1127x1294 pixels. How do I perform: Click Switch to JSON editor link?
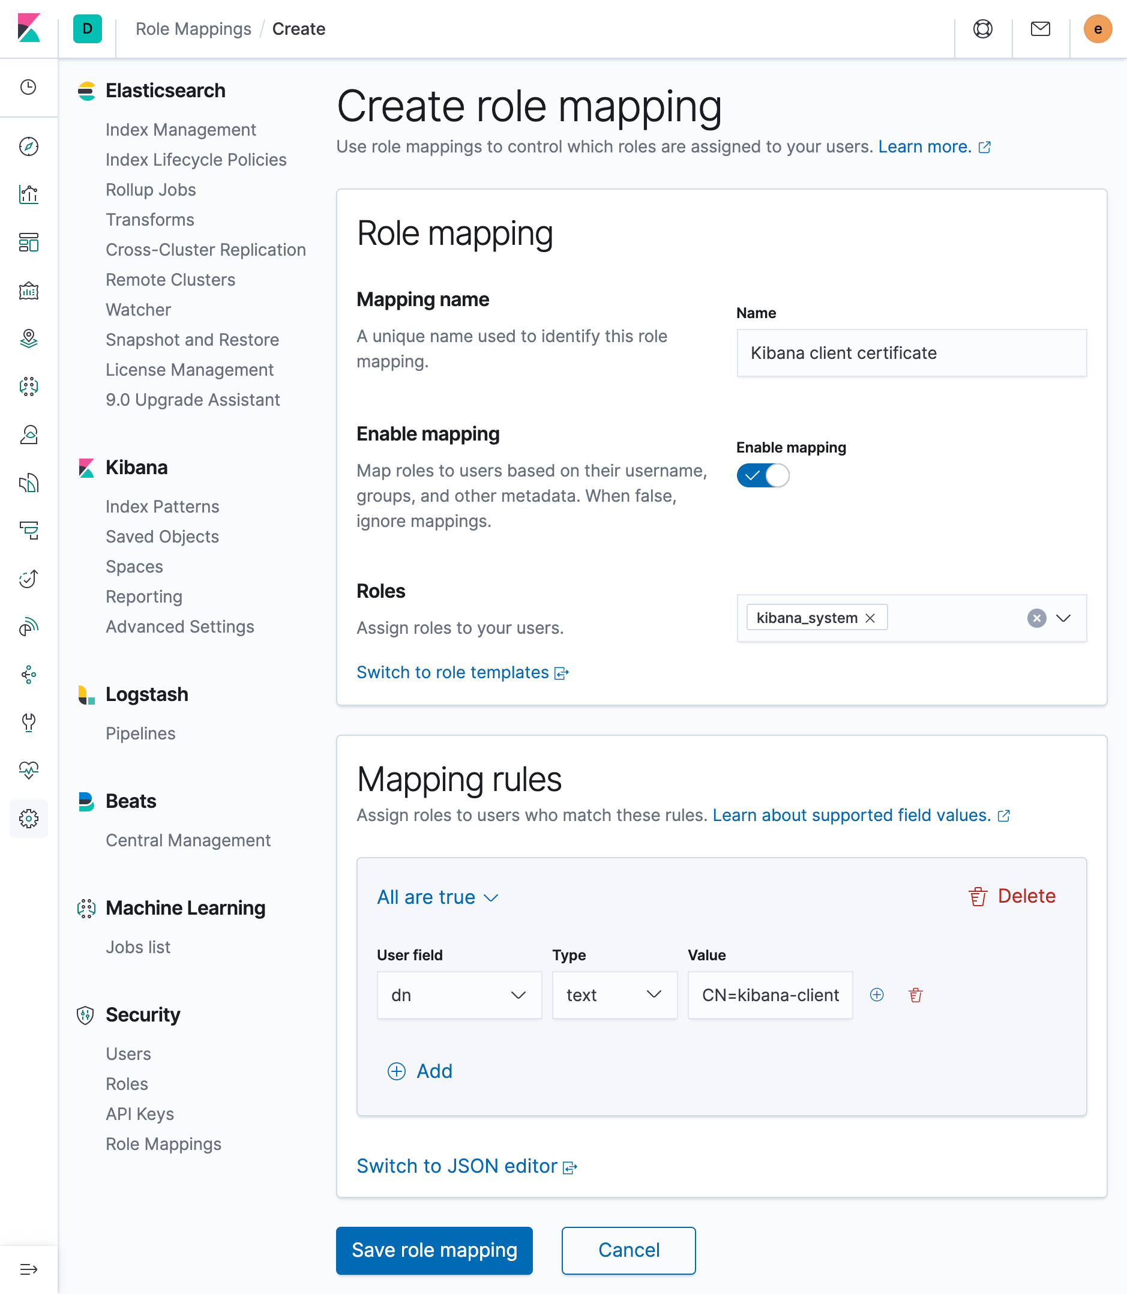pos(458,1166)
